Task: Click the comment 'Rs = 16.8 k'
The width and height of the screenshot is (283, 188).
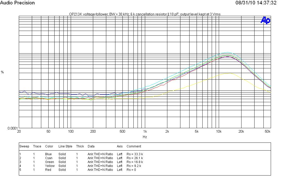Action: pos(135,162)
